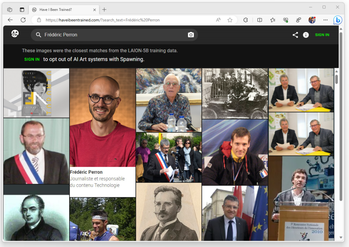The width and height of the screenshot is (349, 247).
Task: Toggle the split screen icon
Action: (x=260, y=20)
